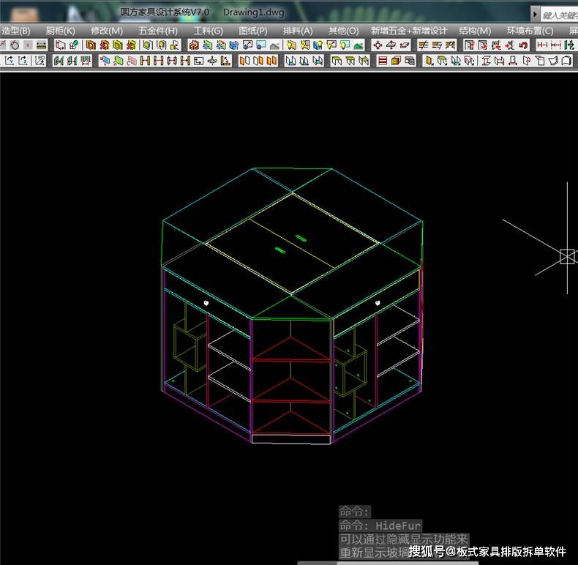578x565 pixels.
Task: Click the triangle angle-ruler icon
Action: point(225,61)
